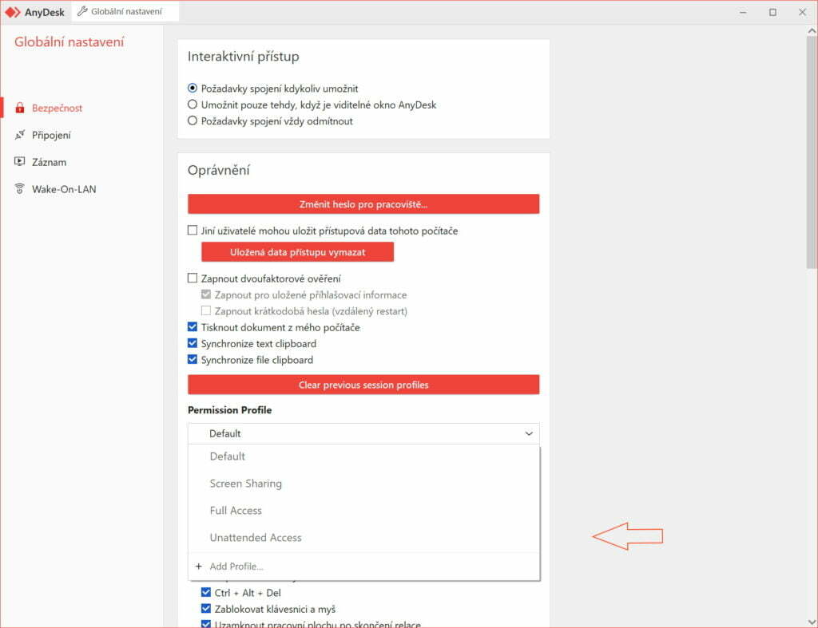Click the red lock icon beside Bezpečnost
This screenshot has width=818, height=628.
(x=20, y=108)
